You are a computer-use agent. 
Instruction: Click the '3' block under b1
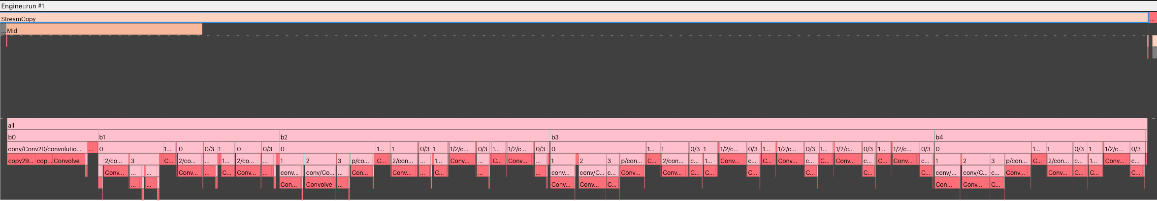tap(144, 160)
